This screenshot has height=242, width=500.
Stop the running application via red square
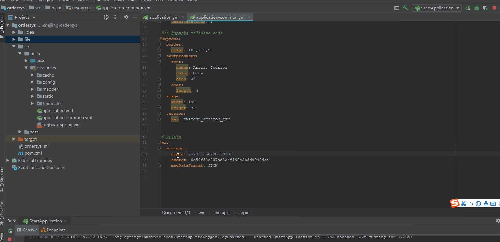(x=494, y=8)
